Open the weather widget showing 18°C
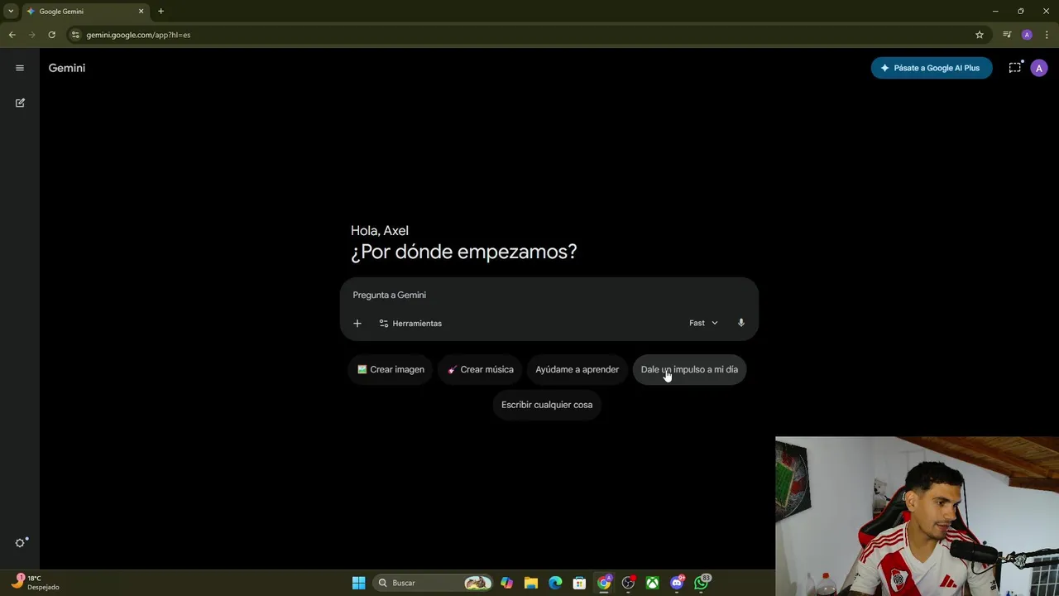The width and height of the screenshot is (1059, 596). tap(36, 583)
